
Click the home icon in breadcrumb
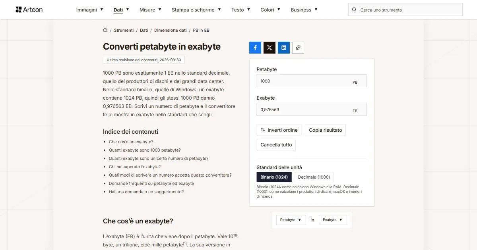pyautogui.click(x=105, y=30)
